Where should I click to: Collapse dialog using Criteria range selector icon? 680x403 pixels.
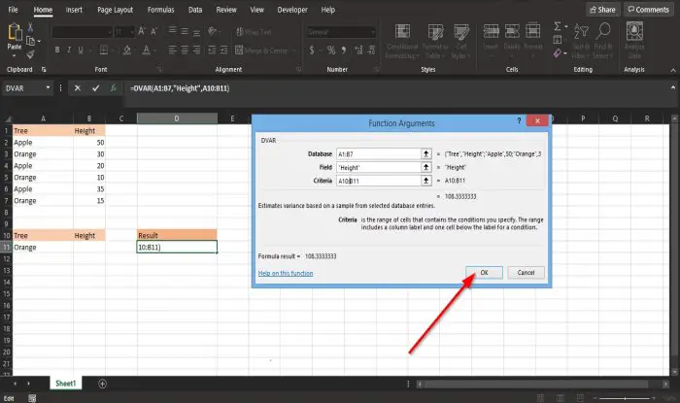coord(426,181)
